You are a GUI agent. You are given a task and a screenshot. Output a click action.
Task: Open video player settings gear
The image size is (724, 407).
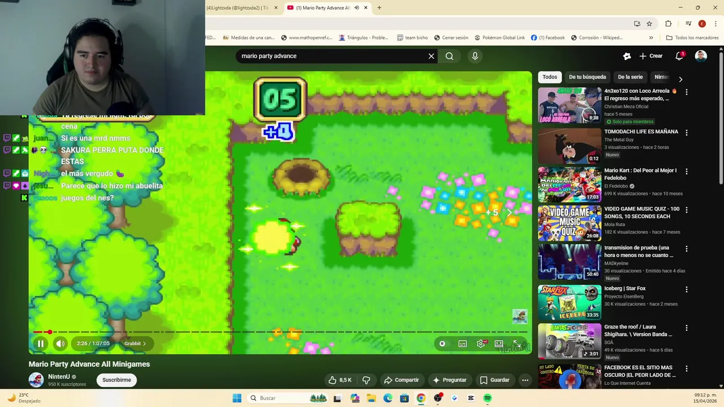pos(481,343)
